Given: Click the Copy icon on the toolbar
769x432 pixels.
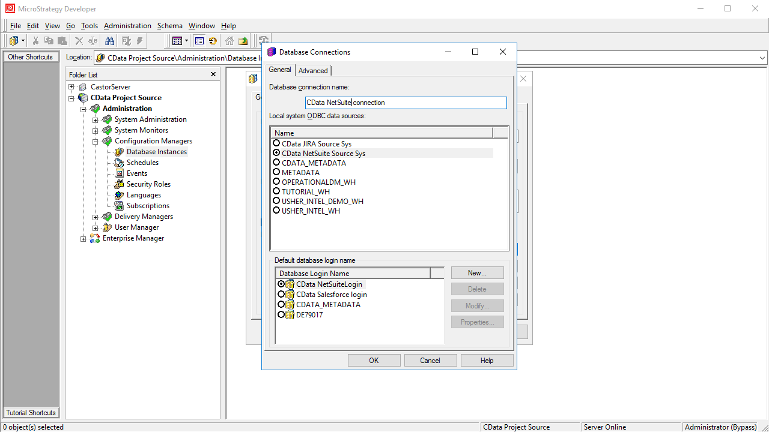Looking at the screenshot, I should (49, 40).
